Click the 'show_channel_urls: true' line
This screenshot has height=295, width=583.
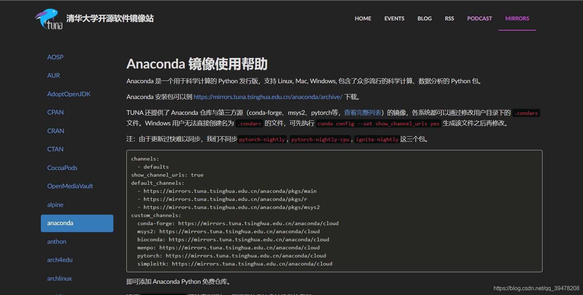click(x=167, y=175)
